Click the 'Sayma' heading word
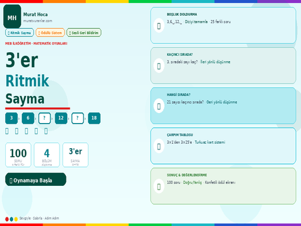The width and height of the screenshot is (301, 226). click(x=25, y=99)
